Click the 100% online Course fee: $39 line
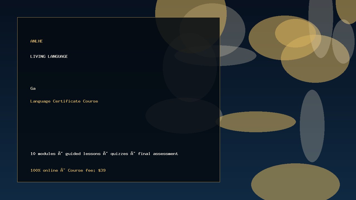 68,170
